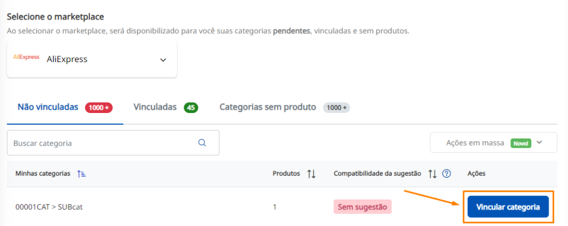Click the gray 1000+ badge
Viewport: 568px width, 226px height.
point(337,108)
